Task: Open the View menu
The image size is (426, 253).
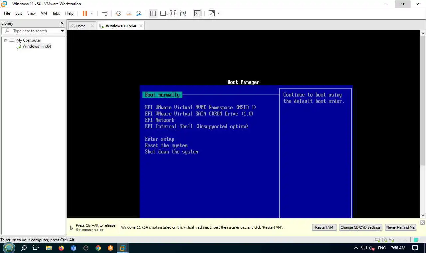Action: (x=31, y=13)
